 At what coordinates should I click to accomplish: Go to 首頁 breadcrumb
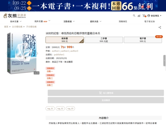click(x=6, y=27)
